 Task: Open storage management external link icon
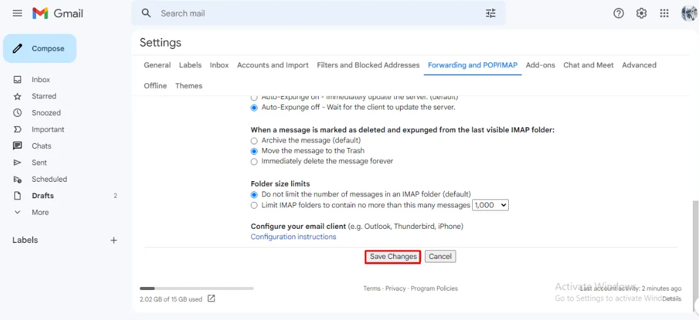click(x=212, y=299)
